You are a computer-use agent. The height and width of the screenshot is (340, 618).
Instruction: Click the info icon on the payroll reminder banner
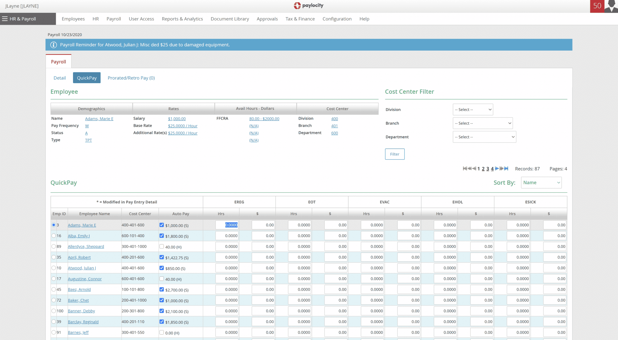(53, 45)
